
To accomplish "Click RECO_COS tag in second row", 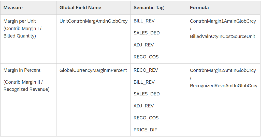I will (146, 118).
